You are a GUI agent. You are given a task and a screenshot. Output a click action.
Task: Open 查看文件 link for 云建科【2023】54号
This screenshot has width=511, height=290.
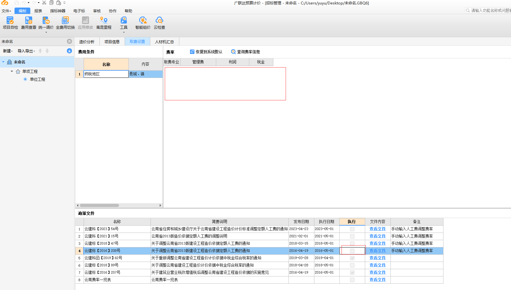[x=377, y=229]
